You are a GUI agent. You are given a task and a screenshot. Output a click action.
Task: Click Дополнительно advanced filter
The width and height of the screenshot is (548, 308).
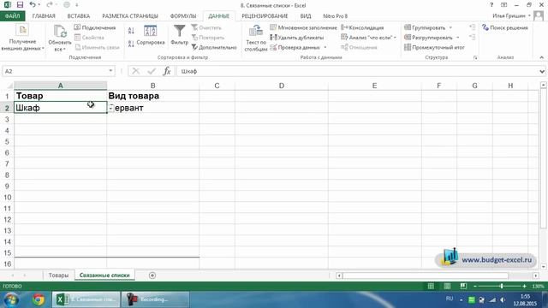(214, 47)
